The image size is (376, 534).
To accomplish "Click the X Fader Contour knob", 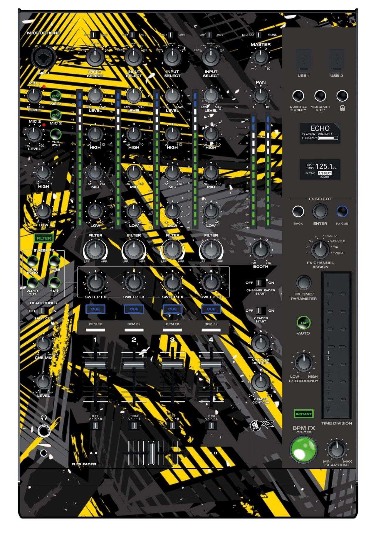I will click(261, 382).
